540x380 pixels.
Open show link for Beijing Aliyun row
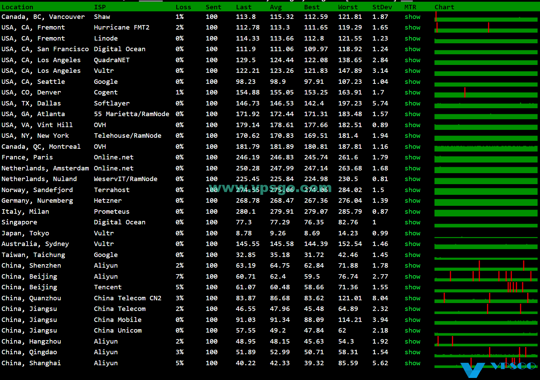[412, 276]
